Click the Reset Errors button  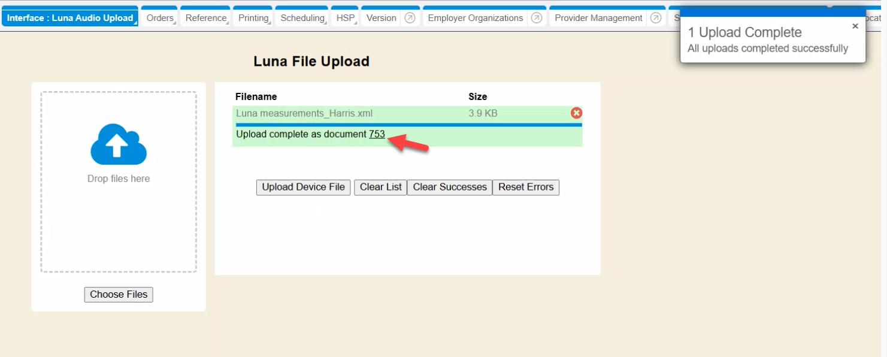(526, 187)
